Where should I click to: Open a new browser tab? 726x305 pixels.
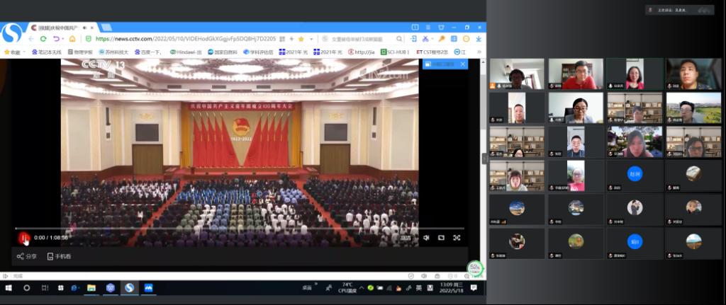point(106,28)
